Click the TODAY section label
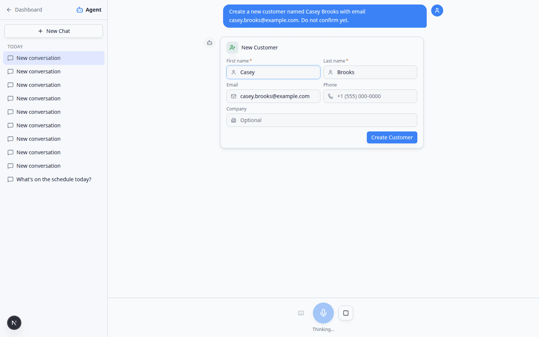Viewport: 539px width, 337px height. (15, 47)
